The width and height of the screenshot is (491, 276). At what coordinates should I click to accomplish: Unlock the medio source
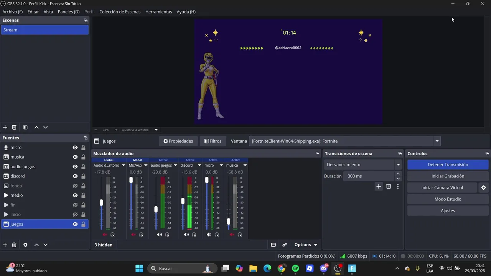(83, 195)
